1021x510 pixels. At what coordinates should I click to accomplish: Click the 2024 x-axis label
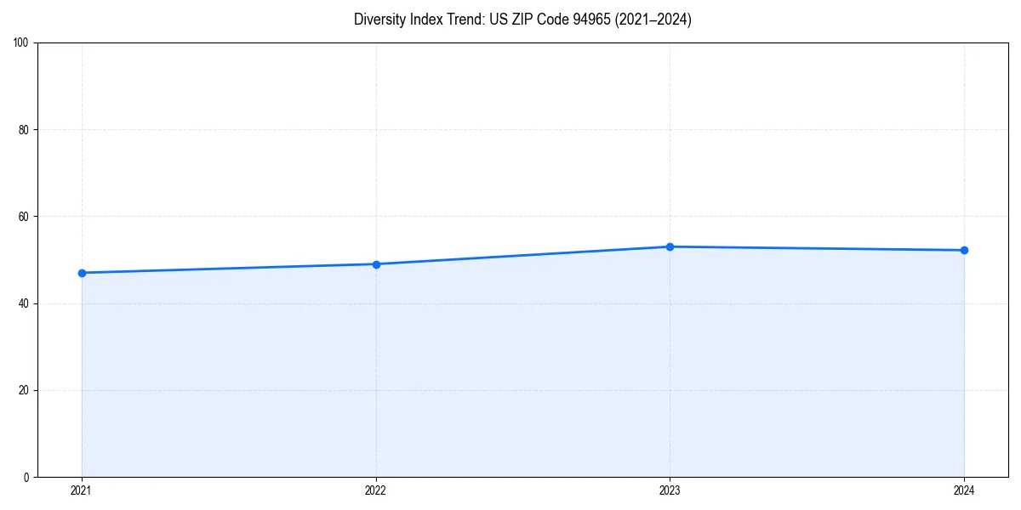[964, 490]
